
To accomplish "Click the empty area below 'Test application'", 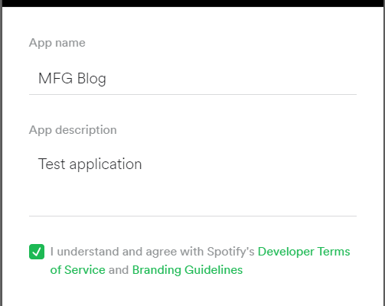I will click(x=193, y=195).
